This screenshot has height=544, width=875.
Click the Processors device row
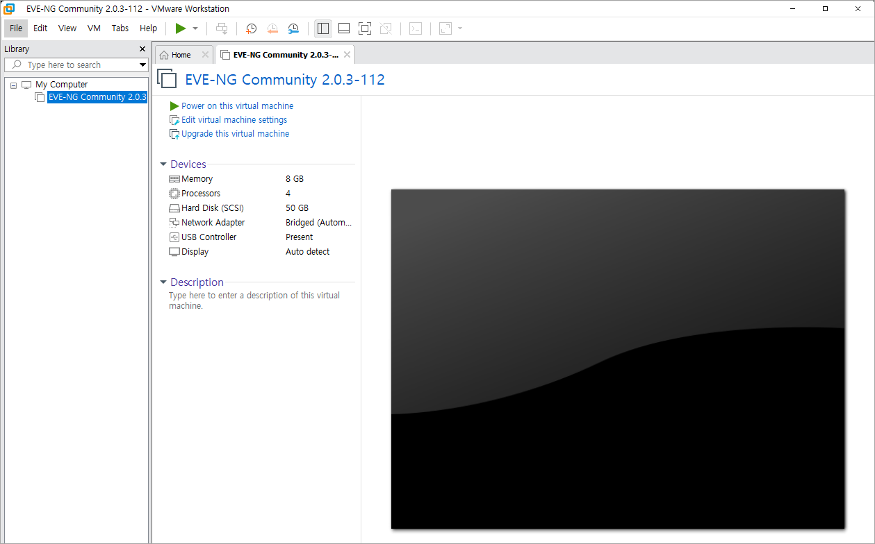(x=261, y=194)
